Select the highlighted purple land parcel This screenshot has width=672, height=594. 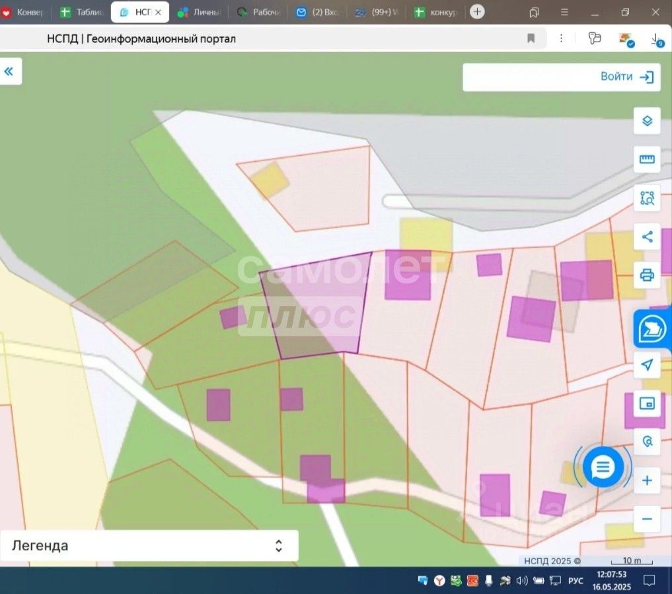coord(317,305)
